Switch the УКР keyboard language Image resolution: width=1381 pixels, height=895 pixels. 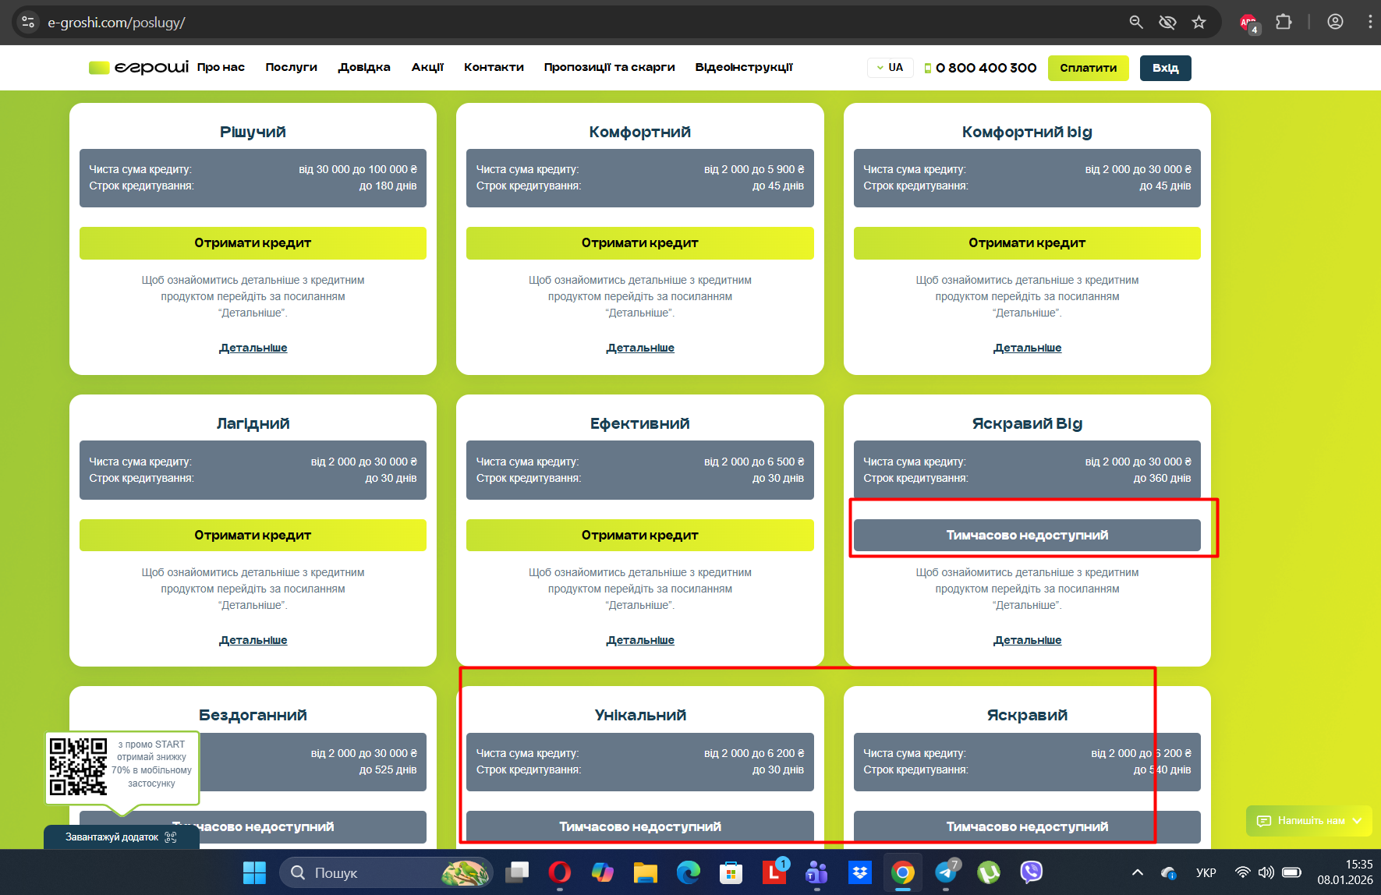point(1206,872)
